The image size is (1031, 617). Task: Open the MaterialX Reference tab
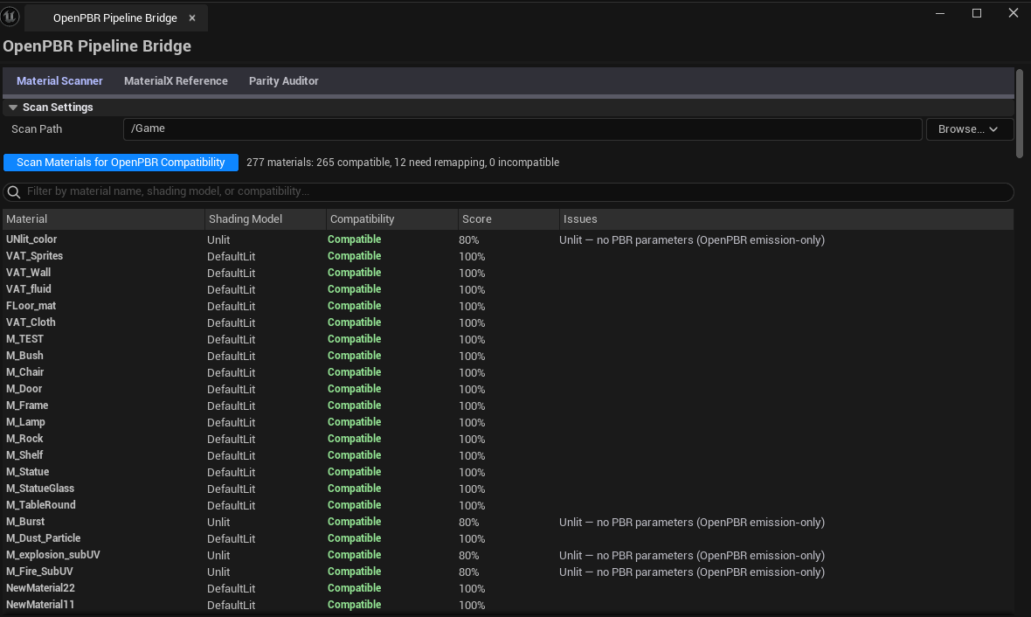pyautogui.click(x=176, y=81)
